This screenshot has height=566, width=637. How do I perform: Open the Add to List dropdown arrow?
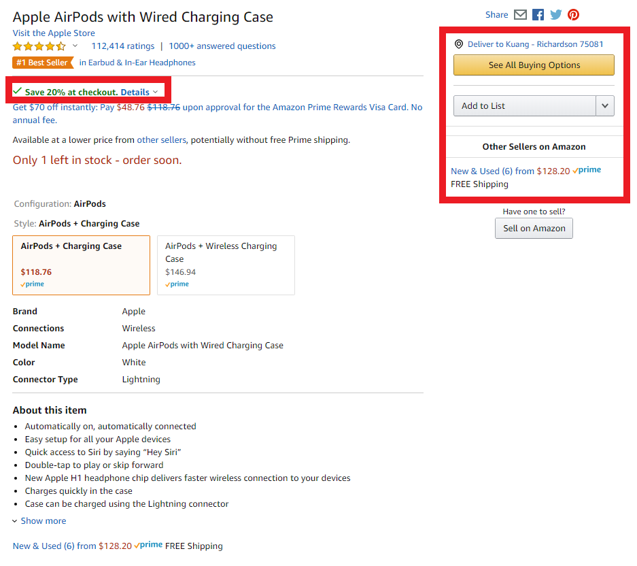[x=605, y=105]
